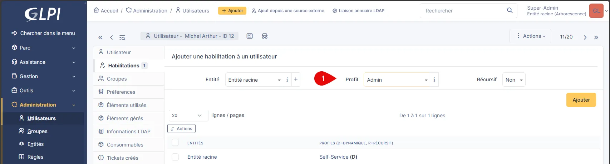Open Utilisateurs in the sidebar
This screenshot has width=610, height=164.
point(43,118)
